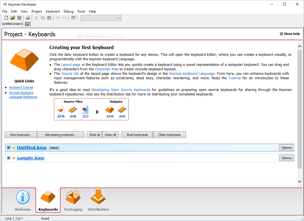Close the untitled project tab
The height and width of the screenshot is (221, 304).
click(x=27, y=24)
